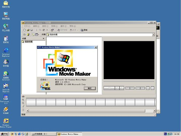Open the 回收站 recycle bin icon
The image size is (181, 136).
tap(6, 40)
